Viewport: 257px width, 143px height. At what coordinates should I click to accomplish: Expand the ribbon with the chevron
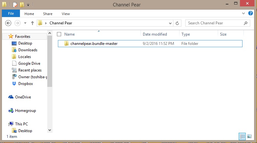click(243, 14)
